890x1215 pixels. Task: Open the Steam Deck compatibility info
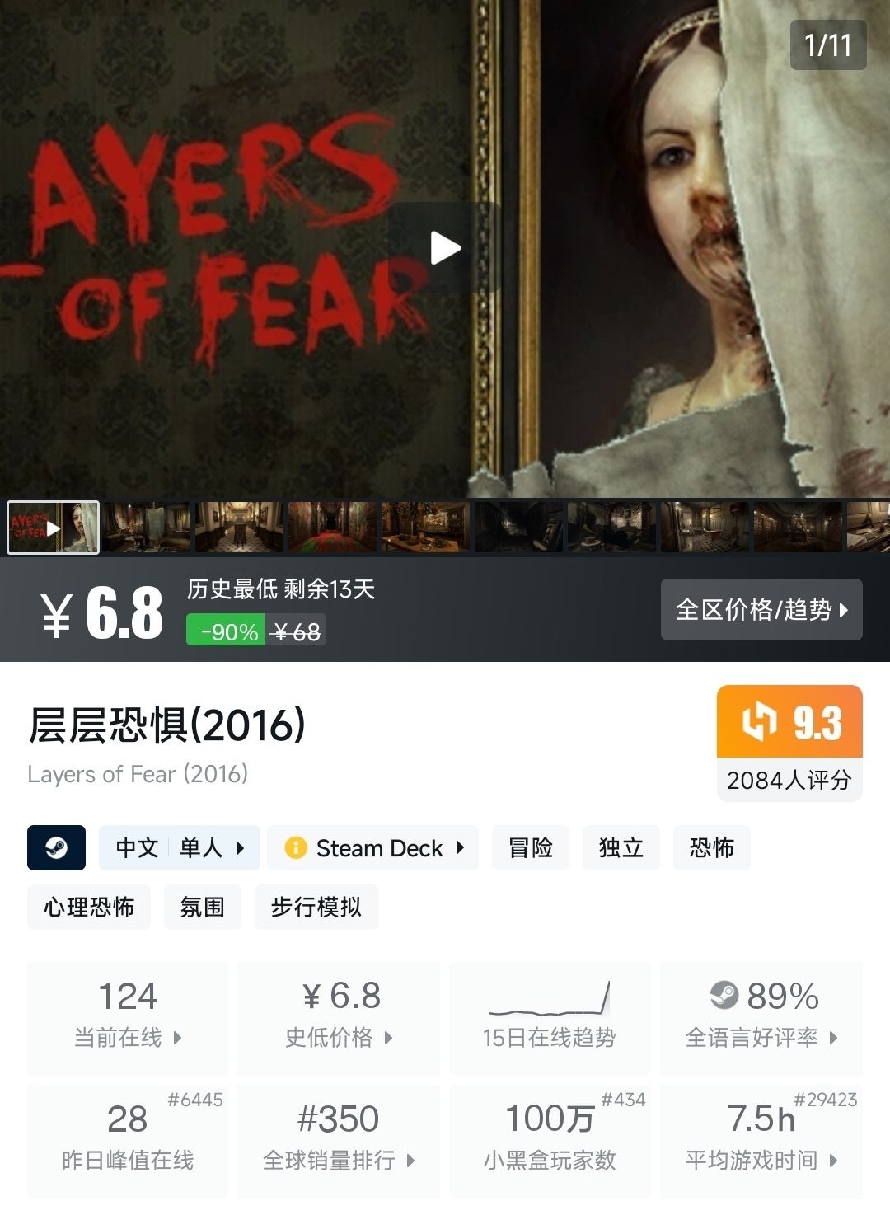click(x=373, y=847)
